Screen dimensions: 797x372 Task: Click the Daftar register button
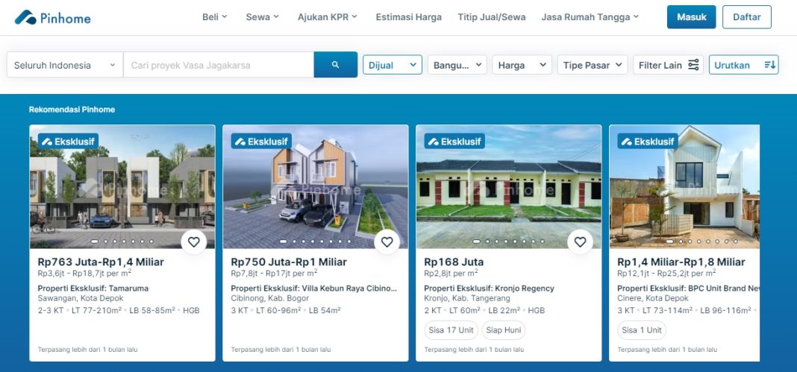747,16
